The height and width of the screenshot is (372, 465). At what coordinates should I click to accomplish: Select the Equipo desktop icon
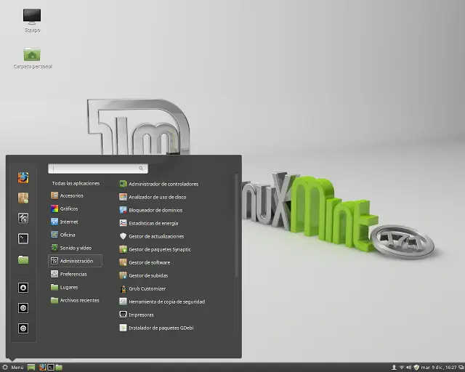coord(32,20)
